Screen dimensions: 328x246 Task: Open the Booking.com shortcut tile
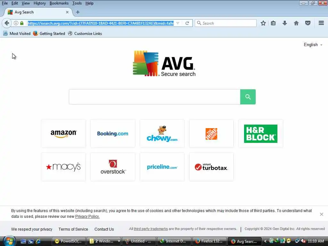click(x=113, y=134)
